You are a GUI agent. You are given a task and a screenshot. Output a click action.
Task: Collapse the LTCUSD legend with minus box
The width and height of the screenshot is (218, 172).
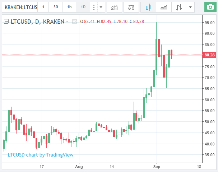click(x=6, y=22)
